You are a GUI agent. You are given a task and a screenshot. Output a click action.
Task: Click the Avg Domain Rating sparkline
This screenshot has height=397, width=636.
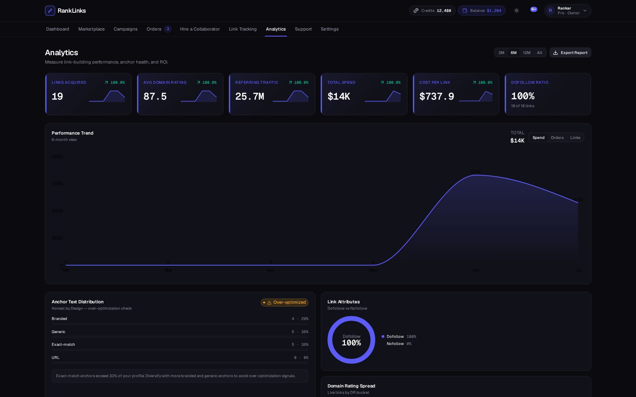(x=199, y=96)
